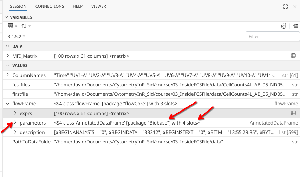
Task: Open the variable sorting options menu
Action: [26, 26]
